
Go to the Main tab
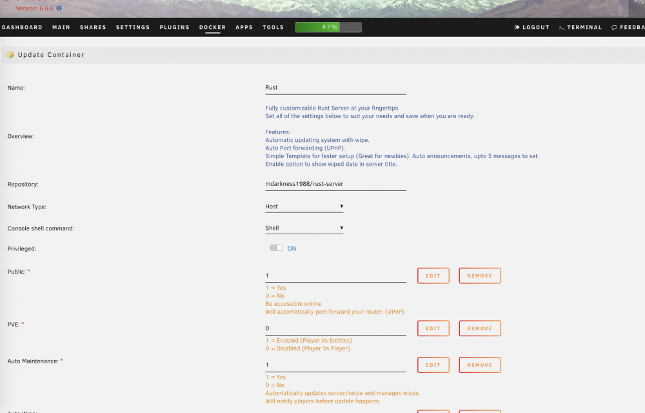[x=61, y=27]
